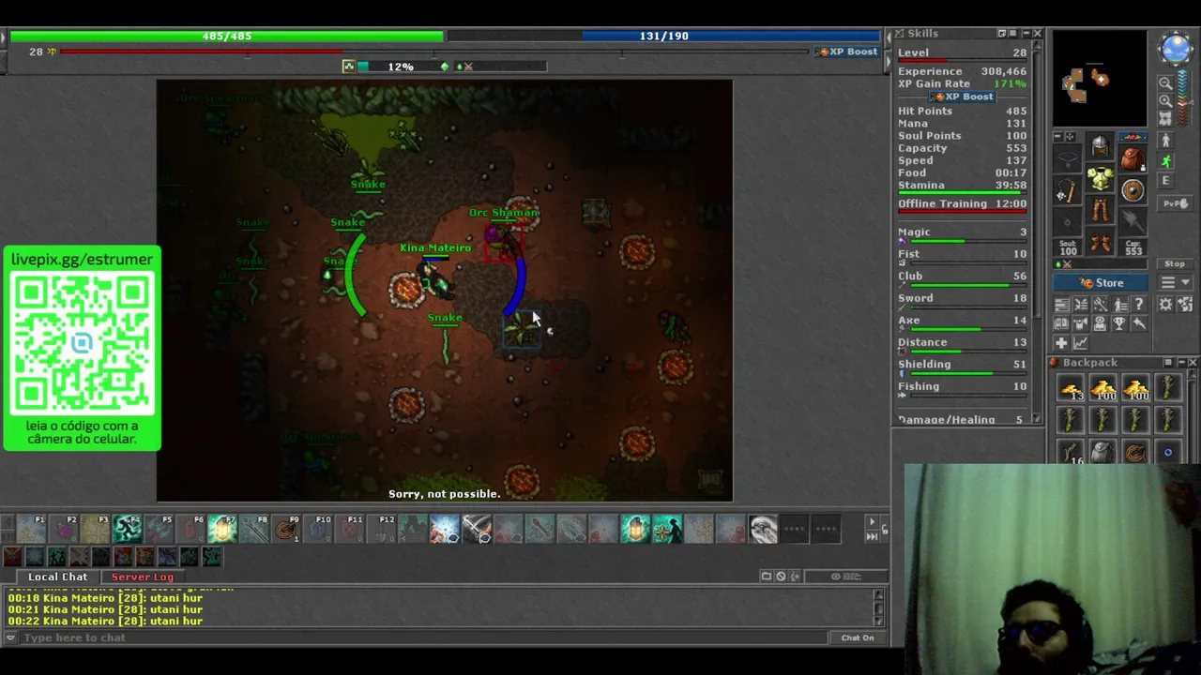Click the ignore icon beside the chat tabs
1201x675 pixels.
[781, 577]
